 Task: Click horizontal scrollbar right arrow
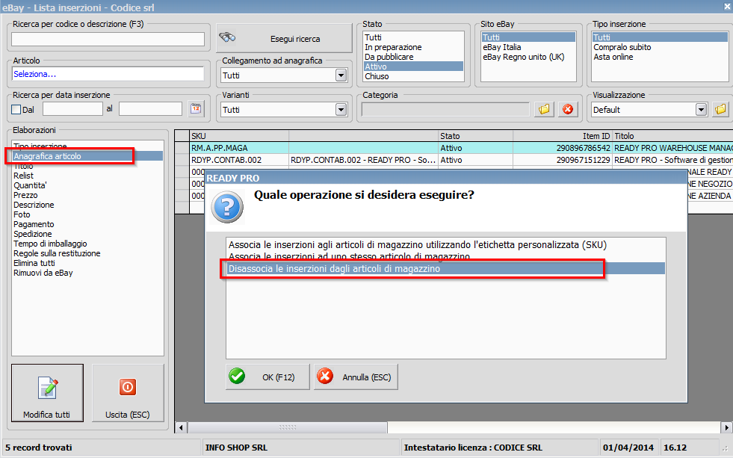pyautogui.click(x=726, y=427)
